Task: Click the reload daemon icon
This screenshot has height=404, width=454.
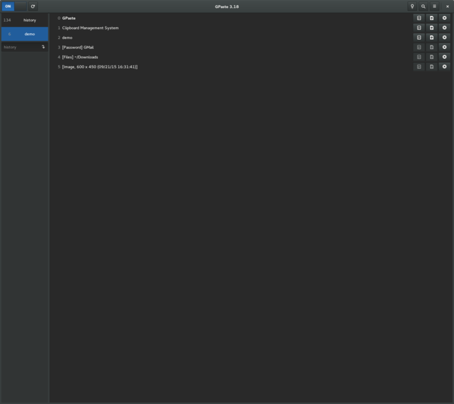Action: point(32,7)
